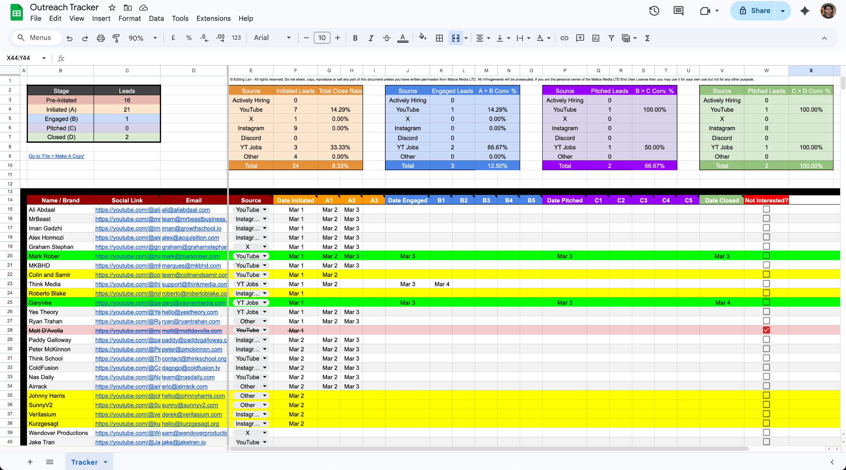
Task: Click the functions sigma icon
Action: pos(647,38)
